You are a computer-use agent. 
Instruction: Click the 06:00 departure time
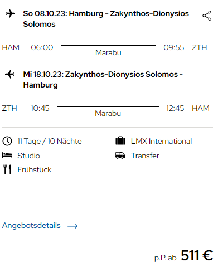click(x=42, y=47)
